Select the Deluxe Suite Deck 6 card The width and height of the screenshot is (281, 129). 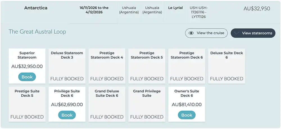point(226,66)
